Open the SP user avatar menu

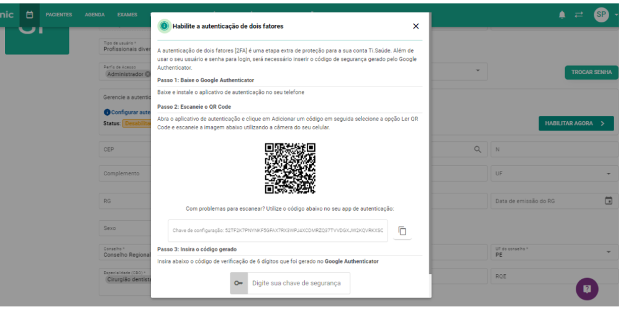(601, 14)
